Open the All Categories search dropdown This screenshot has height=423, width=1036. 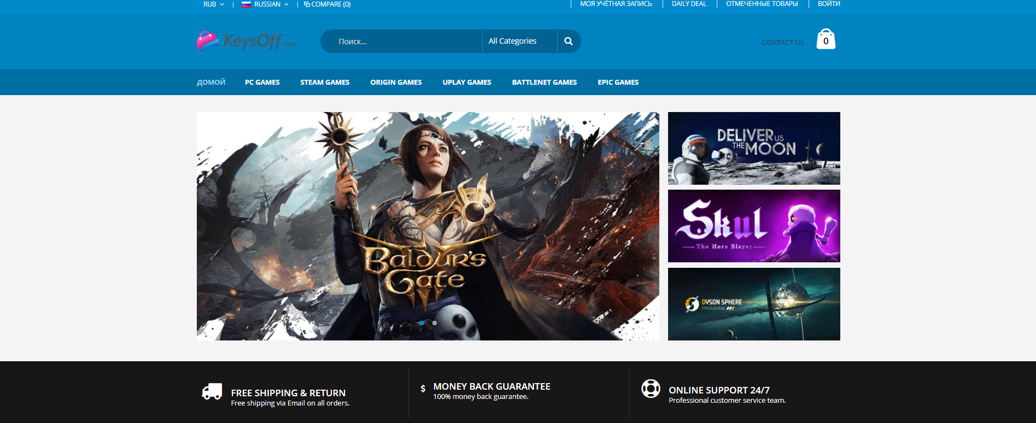coord(519,41)
